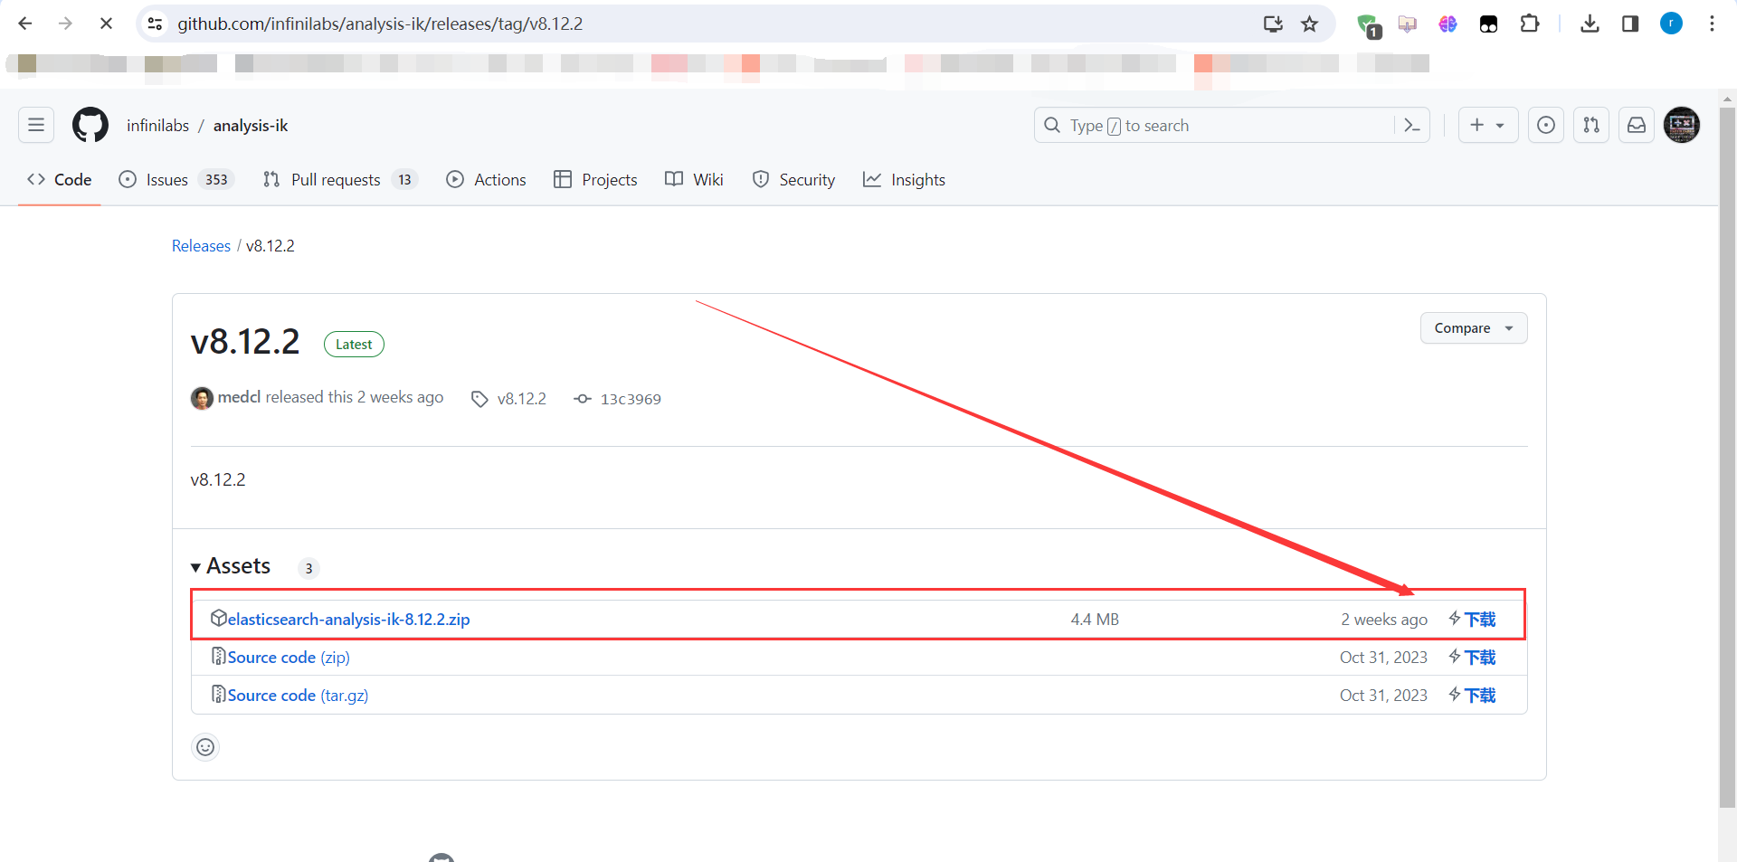Toggle the browser side panel
Image resolution: width=1737 pixels, height=862 pixels.
(1630, 24)
